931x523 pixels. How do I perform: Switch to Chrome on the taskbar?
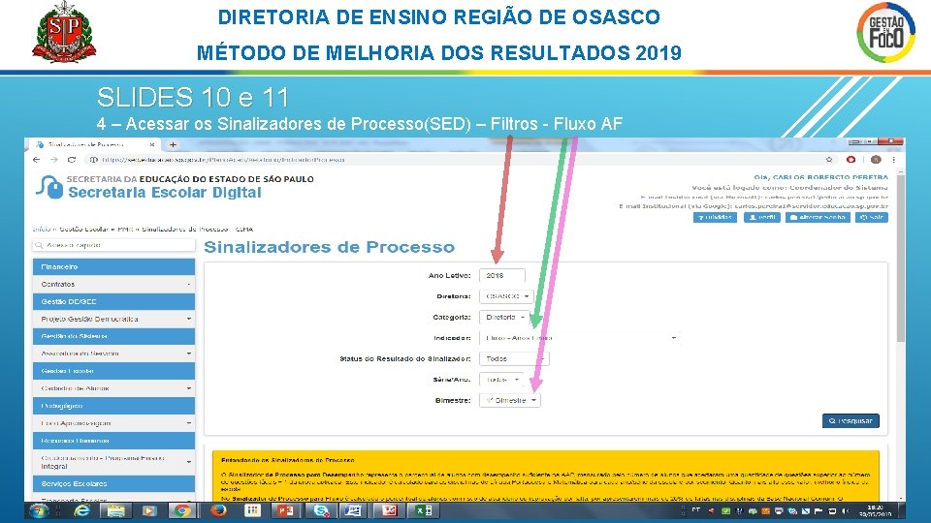point(182,510)
